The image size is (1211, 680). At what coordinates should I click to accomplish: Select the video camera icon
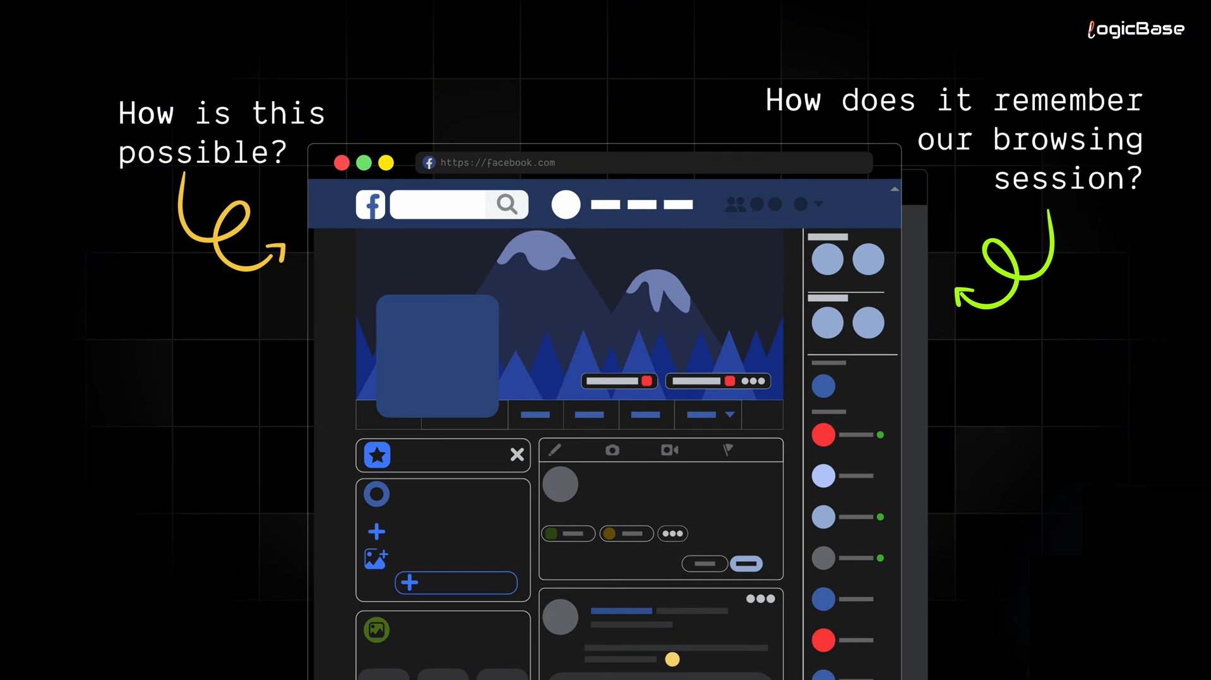pos(669,450)
